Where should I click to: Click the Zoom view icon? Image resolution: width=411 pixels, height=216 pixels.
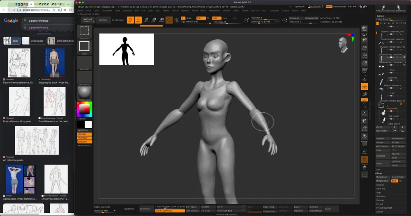364,48
